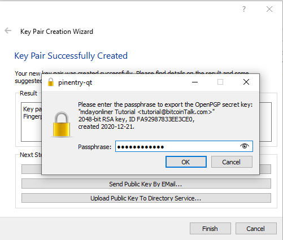This screenshot has width=283, height=240.
Task: Click the large golden padlock image
Action: point(62,124)
